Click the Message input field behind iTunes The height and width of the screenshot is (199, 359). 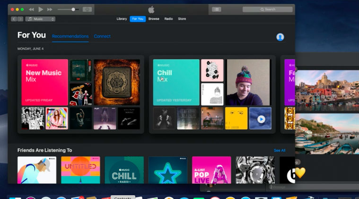[x=314, y=187]
